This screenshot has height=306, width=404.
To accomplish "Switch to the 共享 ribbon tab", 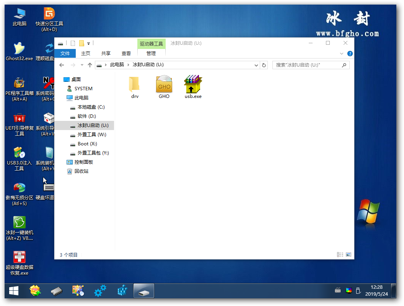I will click(106, 53).
